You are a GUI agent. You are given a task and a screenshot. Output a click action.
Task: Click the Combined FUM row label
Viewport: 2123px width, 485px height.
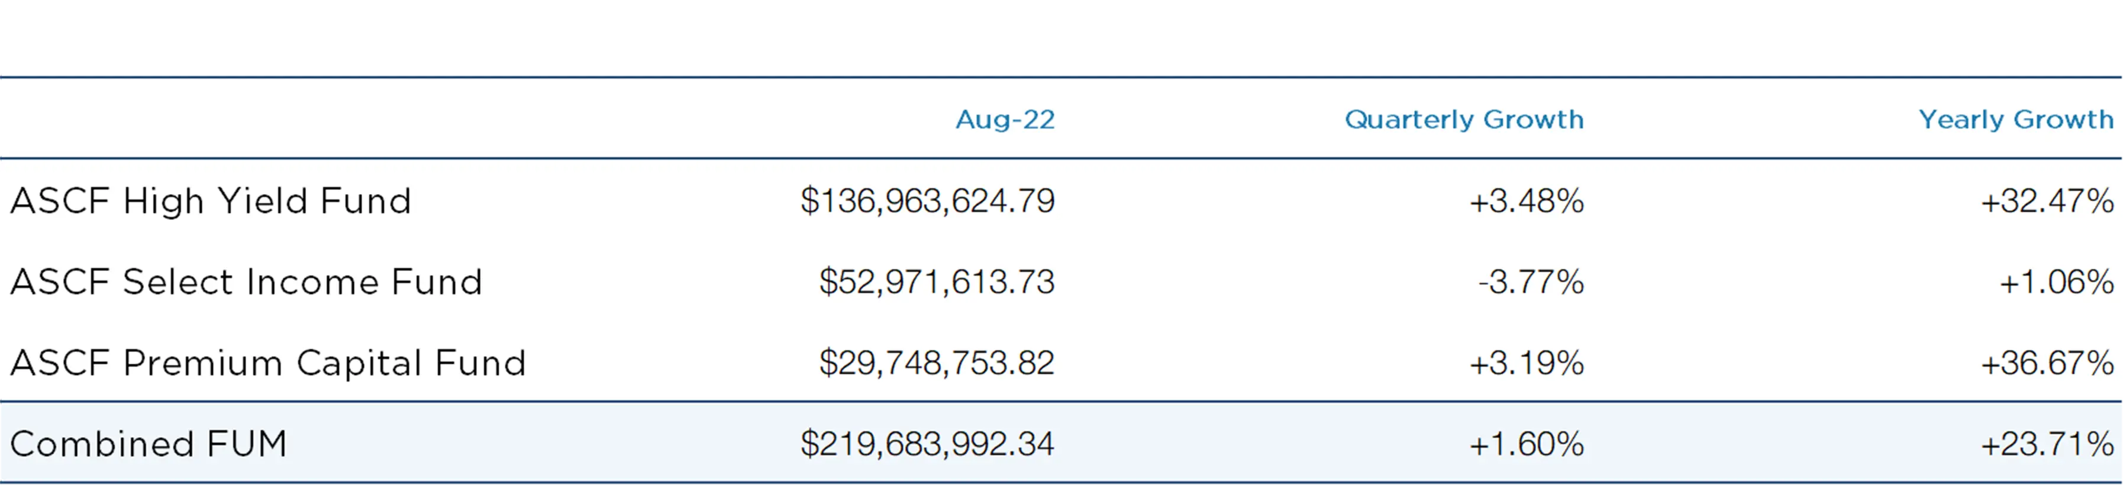[149, 444]
